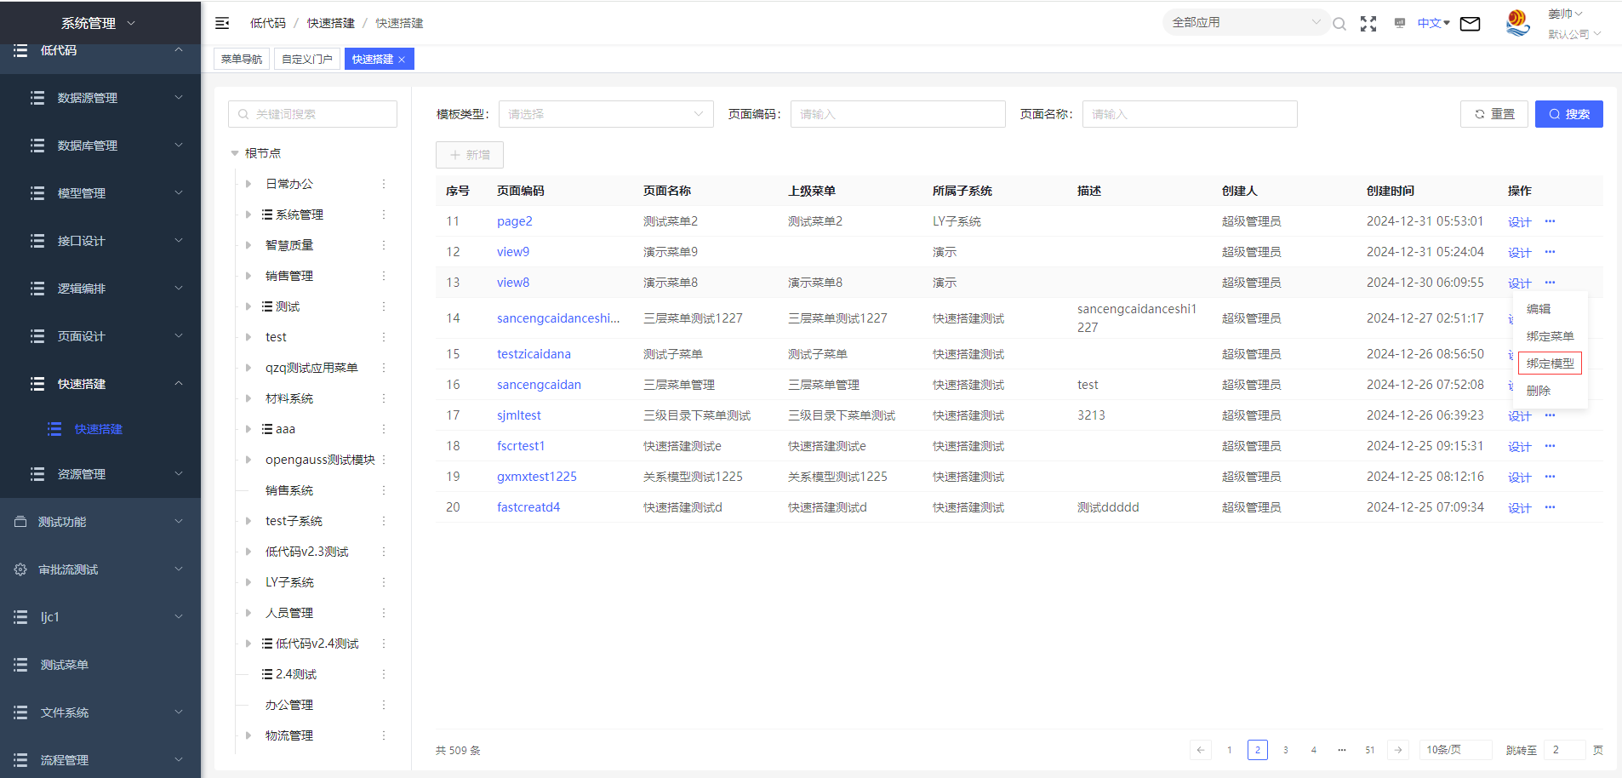1622x778 pixels.
Task: Close the 快速搭建 tab
Action: point(402,60)
